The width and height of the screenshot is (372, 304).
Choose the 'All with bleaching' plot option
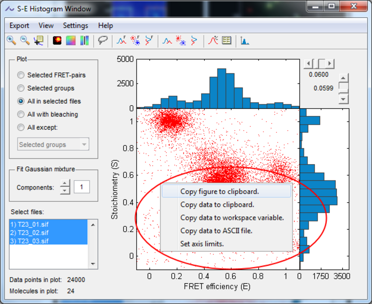click(21, 115)
